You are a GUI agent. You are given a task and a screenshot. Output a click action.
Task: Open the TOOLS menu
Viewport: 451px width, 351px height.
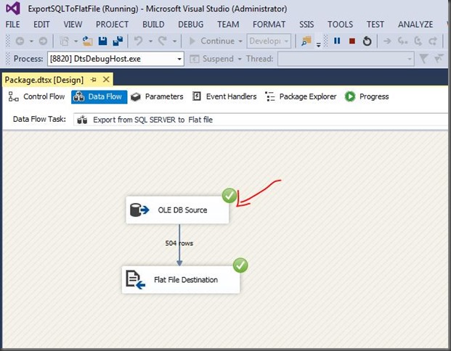[x=341, y=25]
